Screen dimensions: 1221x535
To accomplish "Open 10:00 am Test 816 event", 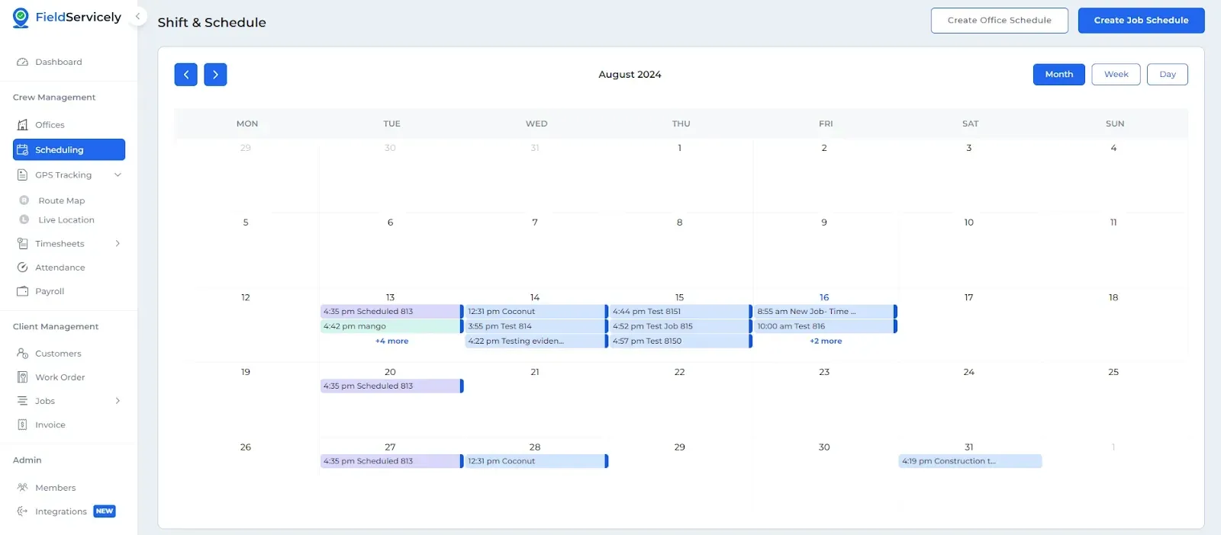I will click(x=826, y=326).
